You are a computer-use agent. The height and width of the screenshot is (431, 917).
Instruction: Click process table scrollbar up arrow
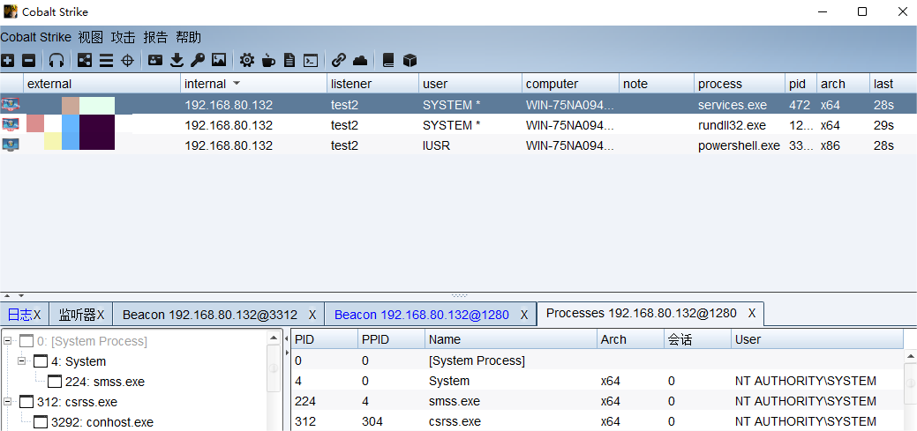(910, 356)
